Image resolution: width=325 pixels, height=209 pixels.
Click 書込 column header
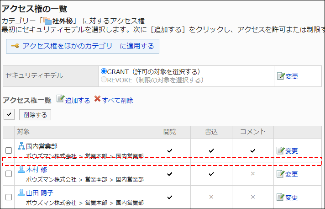[211, 132]
